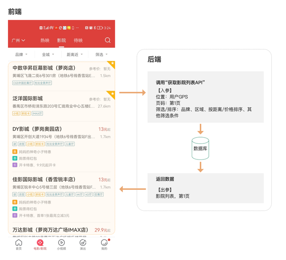Click 开卡特惠，9.9元起开卡 promo

38,165
